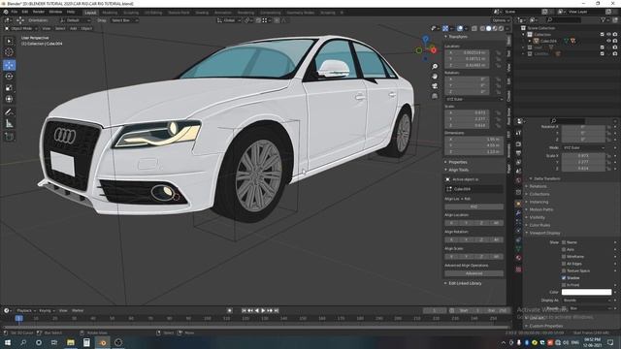This screenshot has width=621, height=349.
Task: Click the viewport zoom magnifier icon
Action: [435, 67]
